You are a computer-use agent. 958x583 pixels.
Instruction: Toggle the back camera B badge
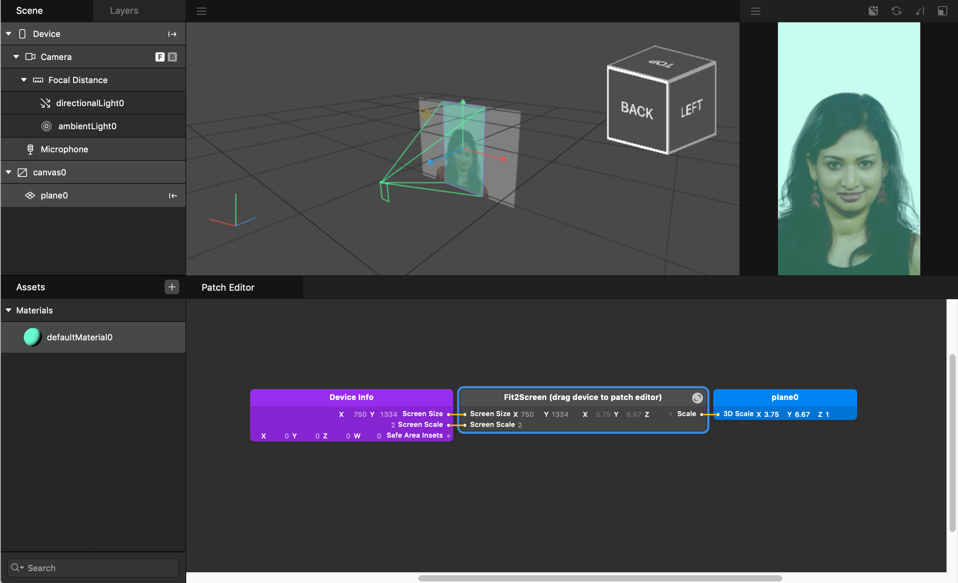click(172, 57)
